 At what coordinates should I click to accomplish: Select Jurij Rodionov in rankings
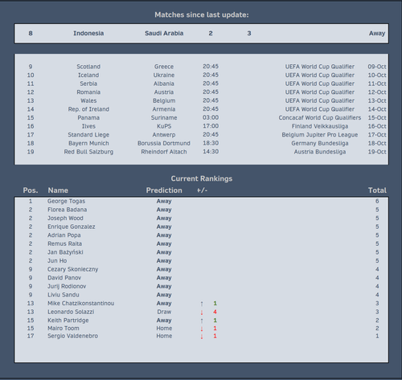[67, 286]
